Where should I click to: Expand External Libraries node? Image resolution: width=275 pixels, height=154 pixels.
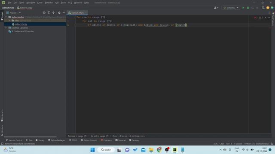(6, 28)
